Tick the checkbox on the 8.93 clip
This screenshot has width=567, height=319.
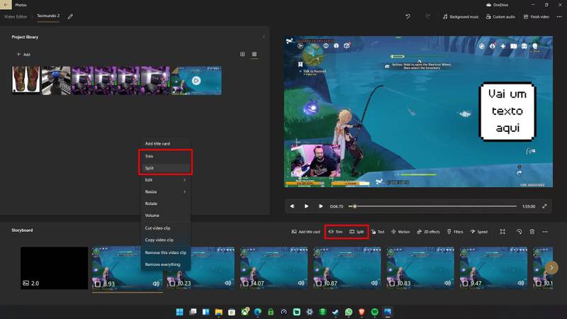pyautogui.click(x=98, y=284)
